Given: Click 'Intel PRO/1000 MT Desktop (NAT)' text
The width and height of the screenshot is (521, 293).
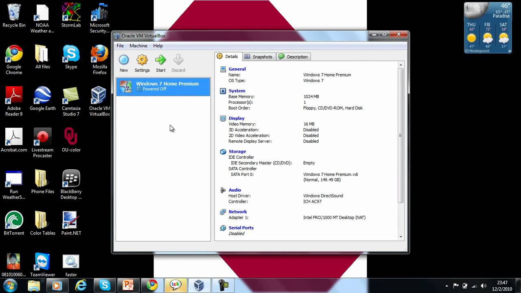Looking at the screenshot, I should (x=334, y=218).
